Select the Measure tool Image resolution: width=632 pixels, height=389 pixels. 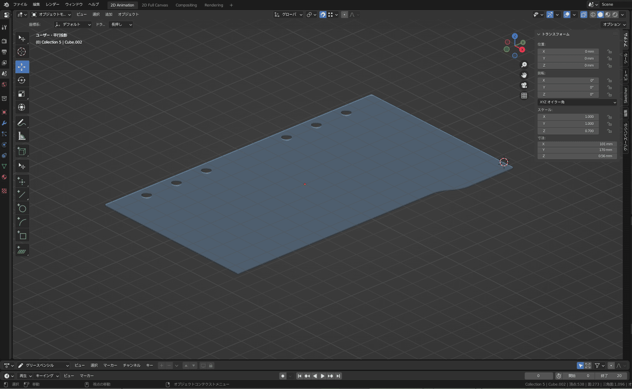tap(22, 136)
